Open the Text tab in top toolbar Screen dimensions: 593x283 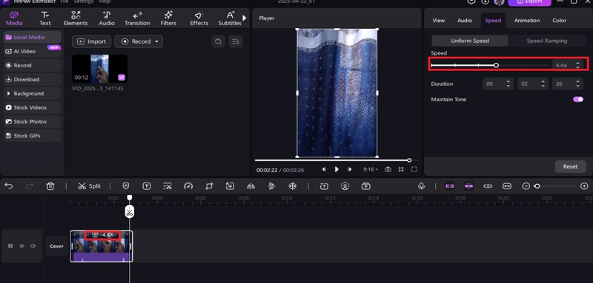coord(45,18)
